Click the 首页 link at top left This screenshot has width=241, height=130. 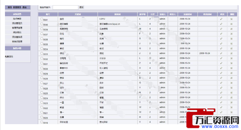[x=10, y=7]
